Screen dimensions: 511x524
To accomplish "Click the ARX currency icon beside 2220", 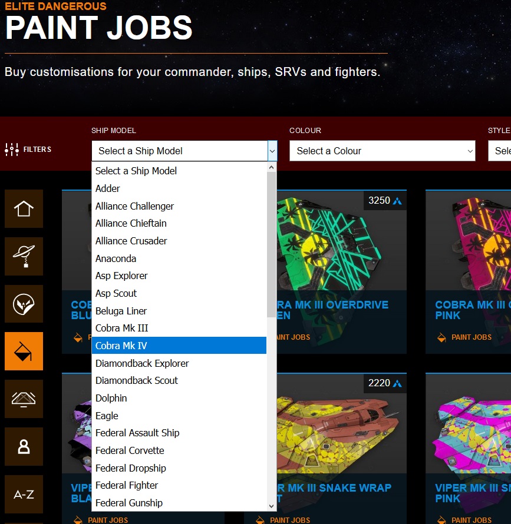I will click(x=397, y=383).
